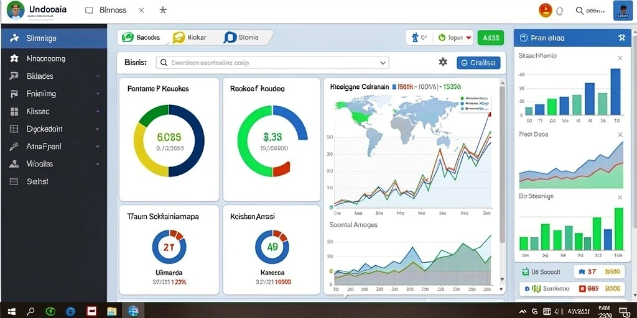
Task: Switch to the Bionis tab
Action: [x=242, y=38]
